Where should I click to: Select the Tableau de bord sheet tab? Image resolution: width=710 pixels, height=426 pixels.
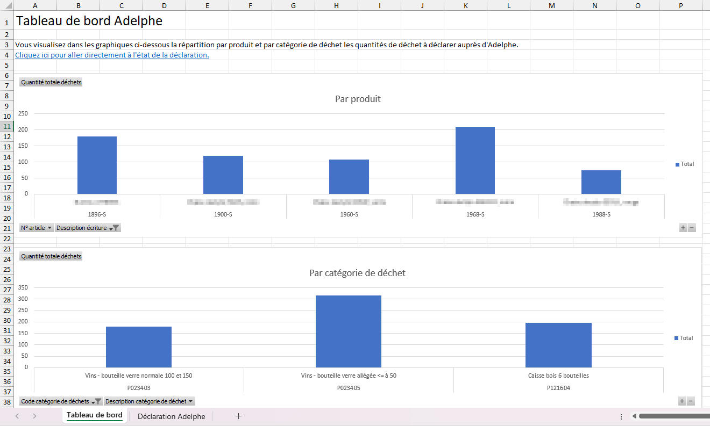pyautogui.click(x=94, y=415)
